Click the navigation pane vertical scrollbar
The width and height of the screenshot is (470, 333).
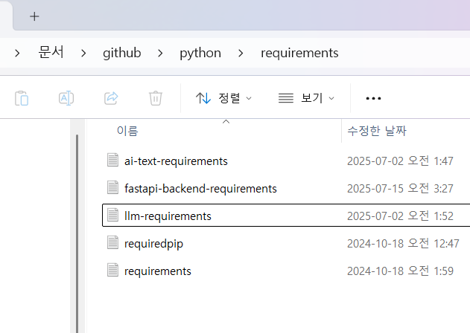pos(76,223)
